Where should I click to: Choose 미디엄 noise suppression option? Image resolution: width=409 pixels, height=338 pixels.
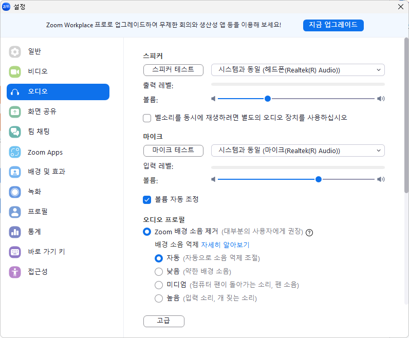click(x=159, y=285)
